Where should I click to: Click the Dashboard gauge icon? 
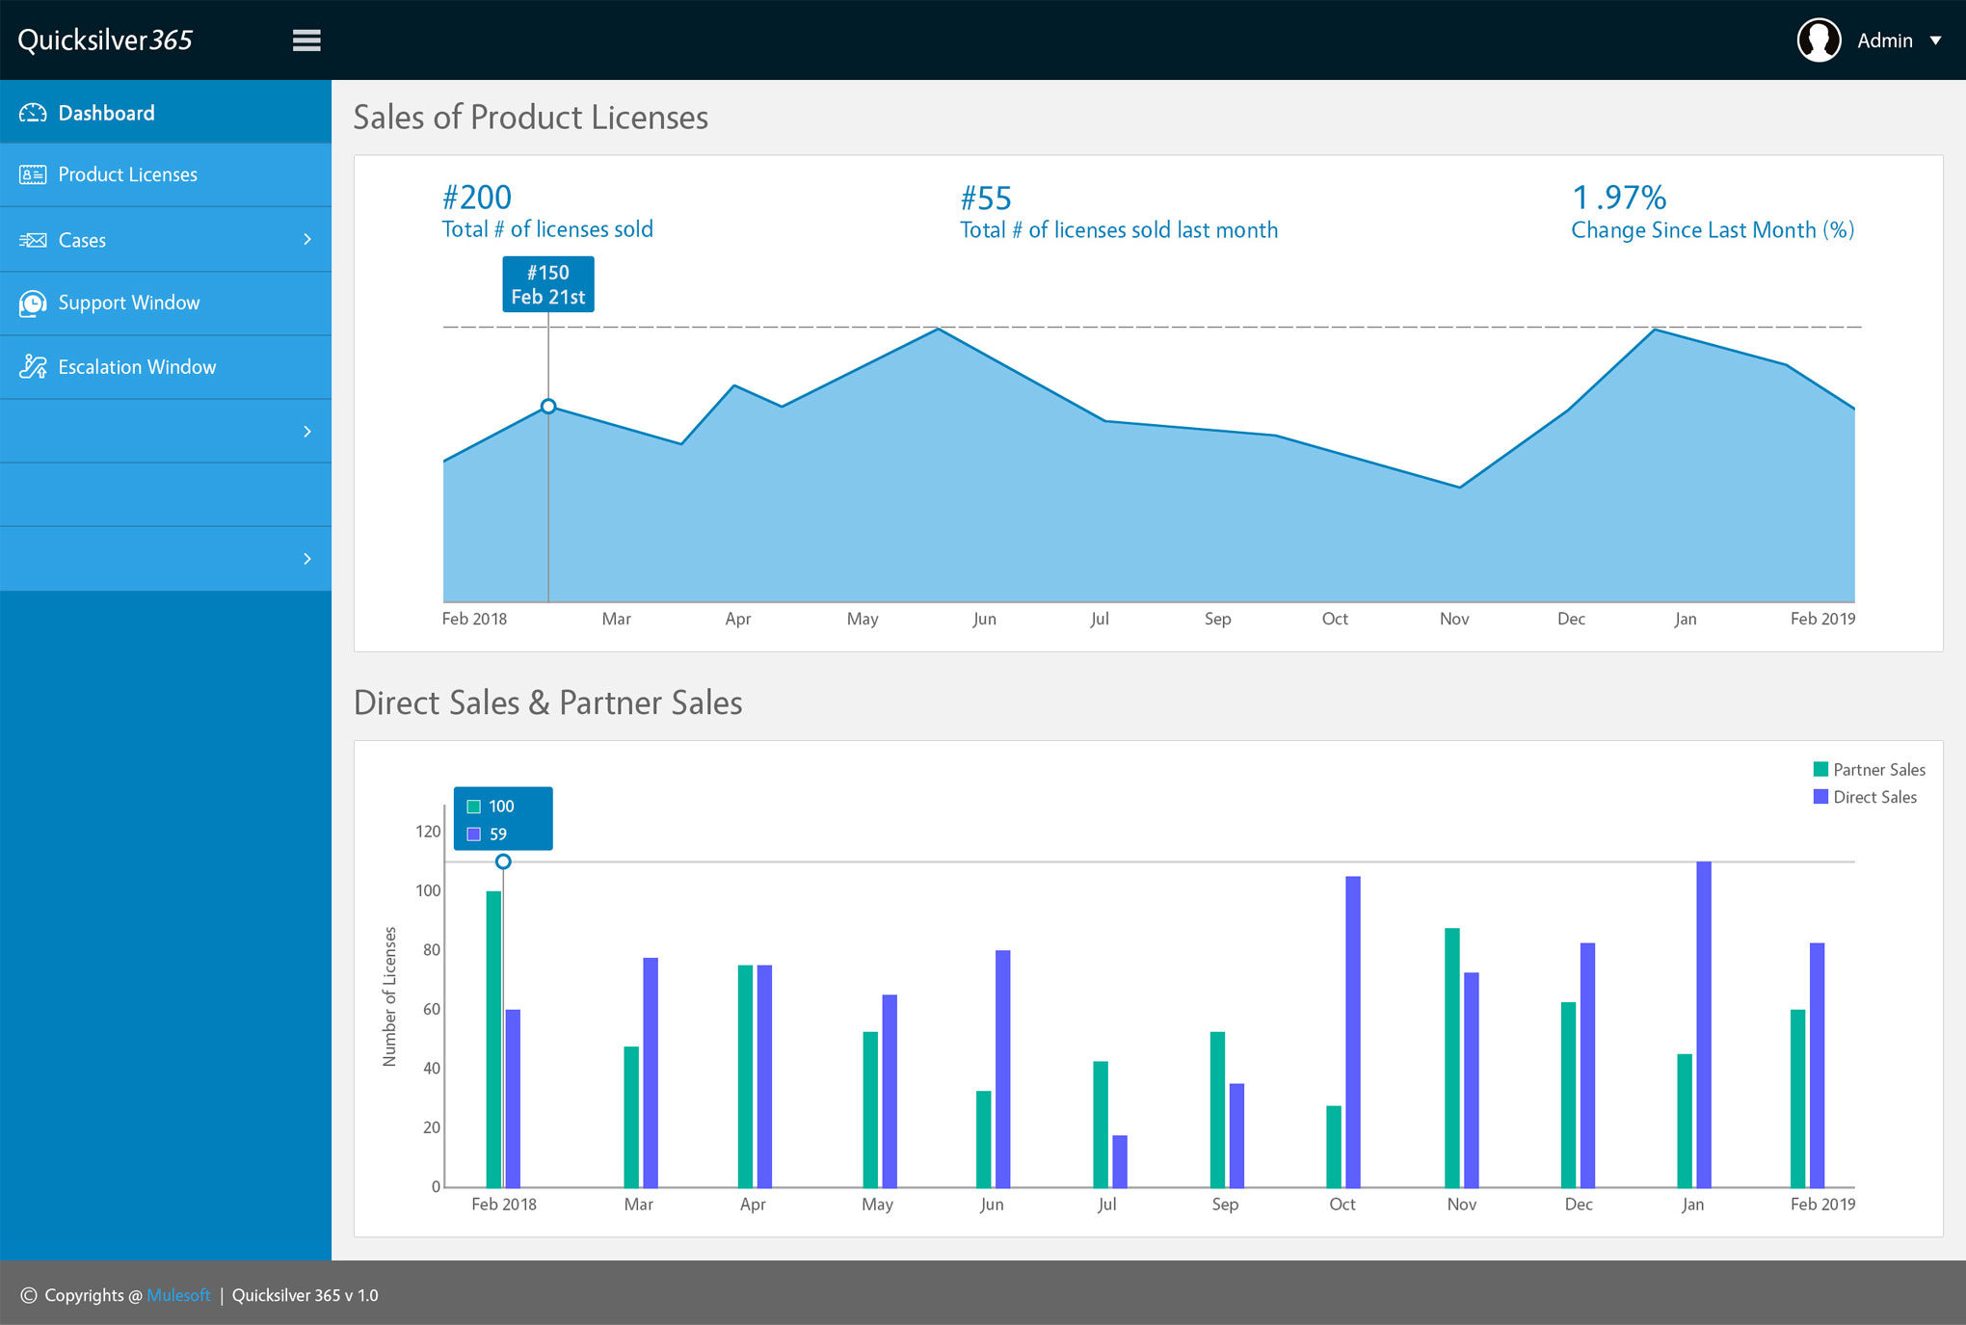(x=33, y=113)
